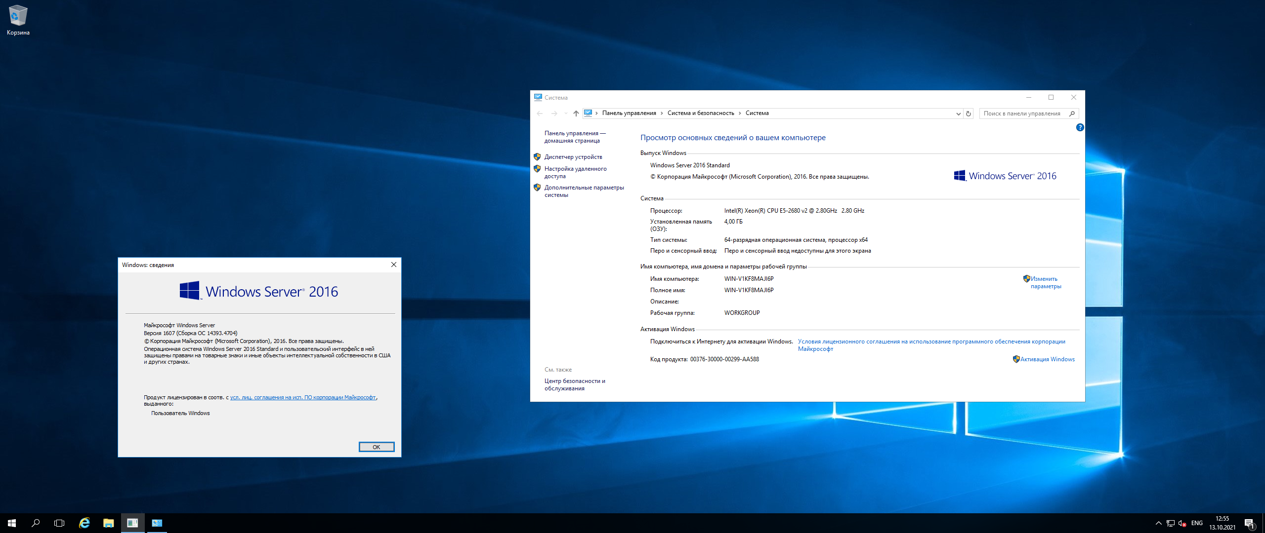Go forward in the Система window

554,114
